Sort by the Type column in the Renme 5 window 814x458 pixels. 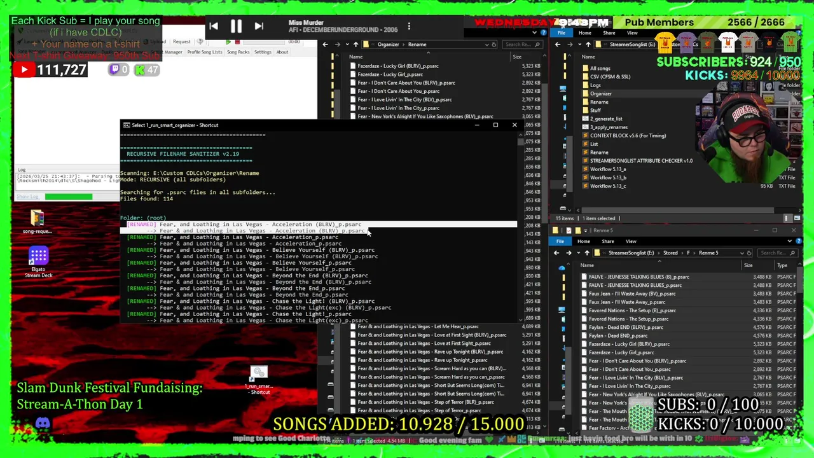coord(782,266)
